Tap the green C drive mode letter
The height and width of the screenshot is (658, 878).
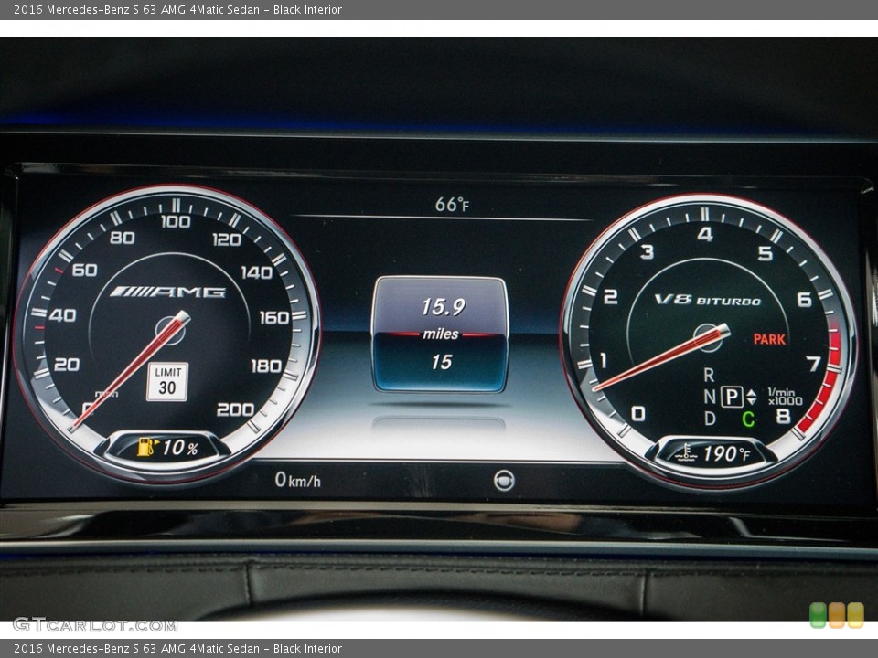coord(748,419)
